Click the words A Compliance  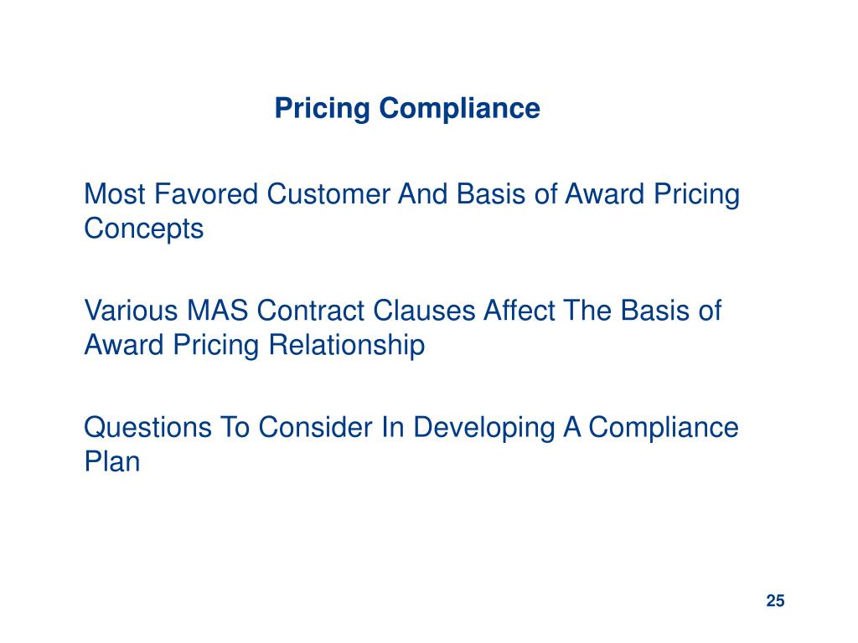pyautogui.click(x=650, y=428)
